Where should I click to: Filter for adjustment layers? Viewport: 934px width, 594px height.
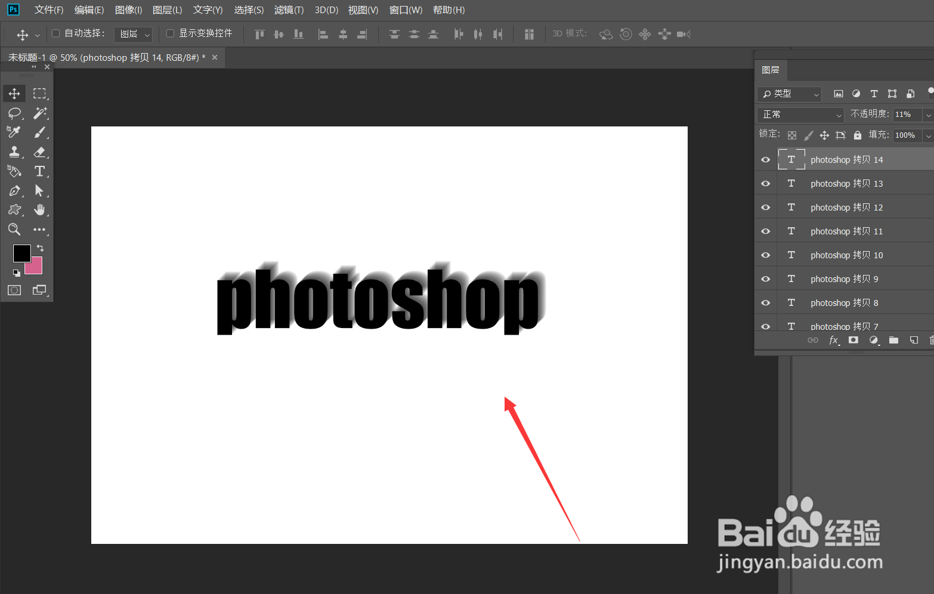pyautogui.click(x=856, y=94)
